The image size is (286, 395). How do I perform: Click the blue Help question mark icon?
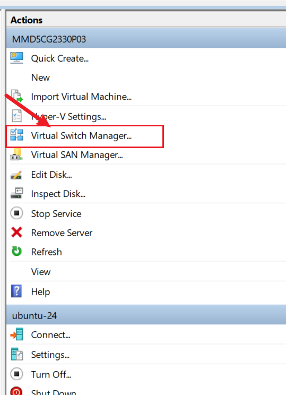[16, 291]
